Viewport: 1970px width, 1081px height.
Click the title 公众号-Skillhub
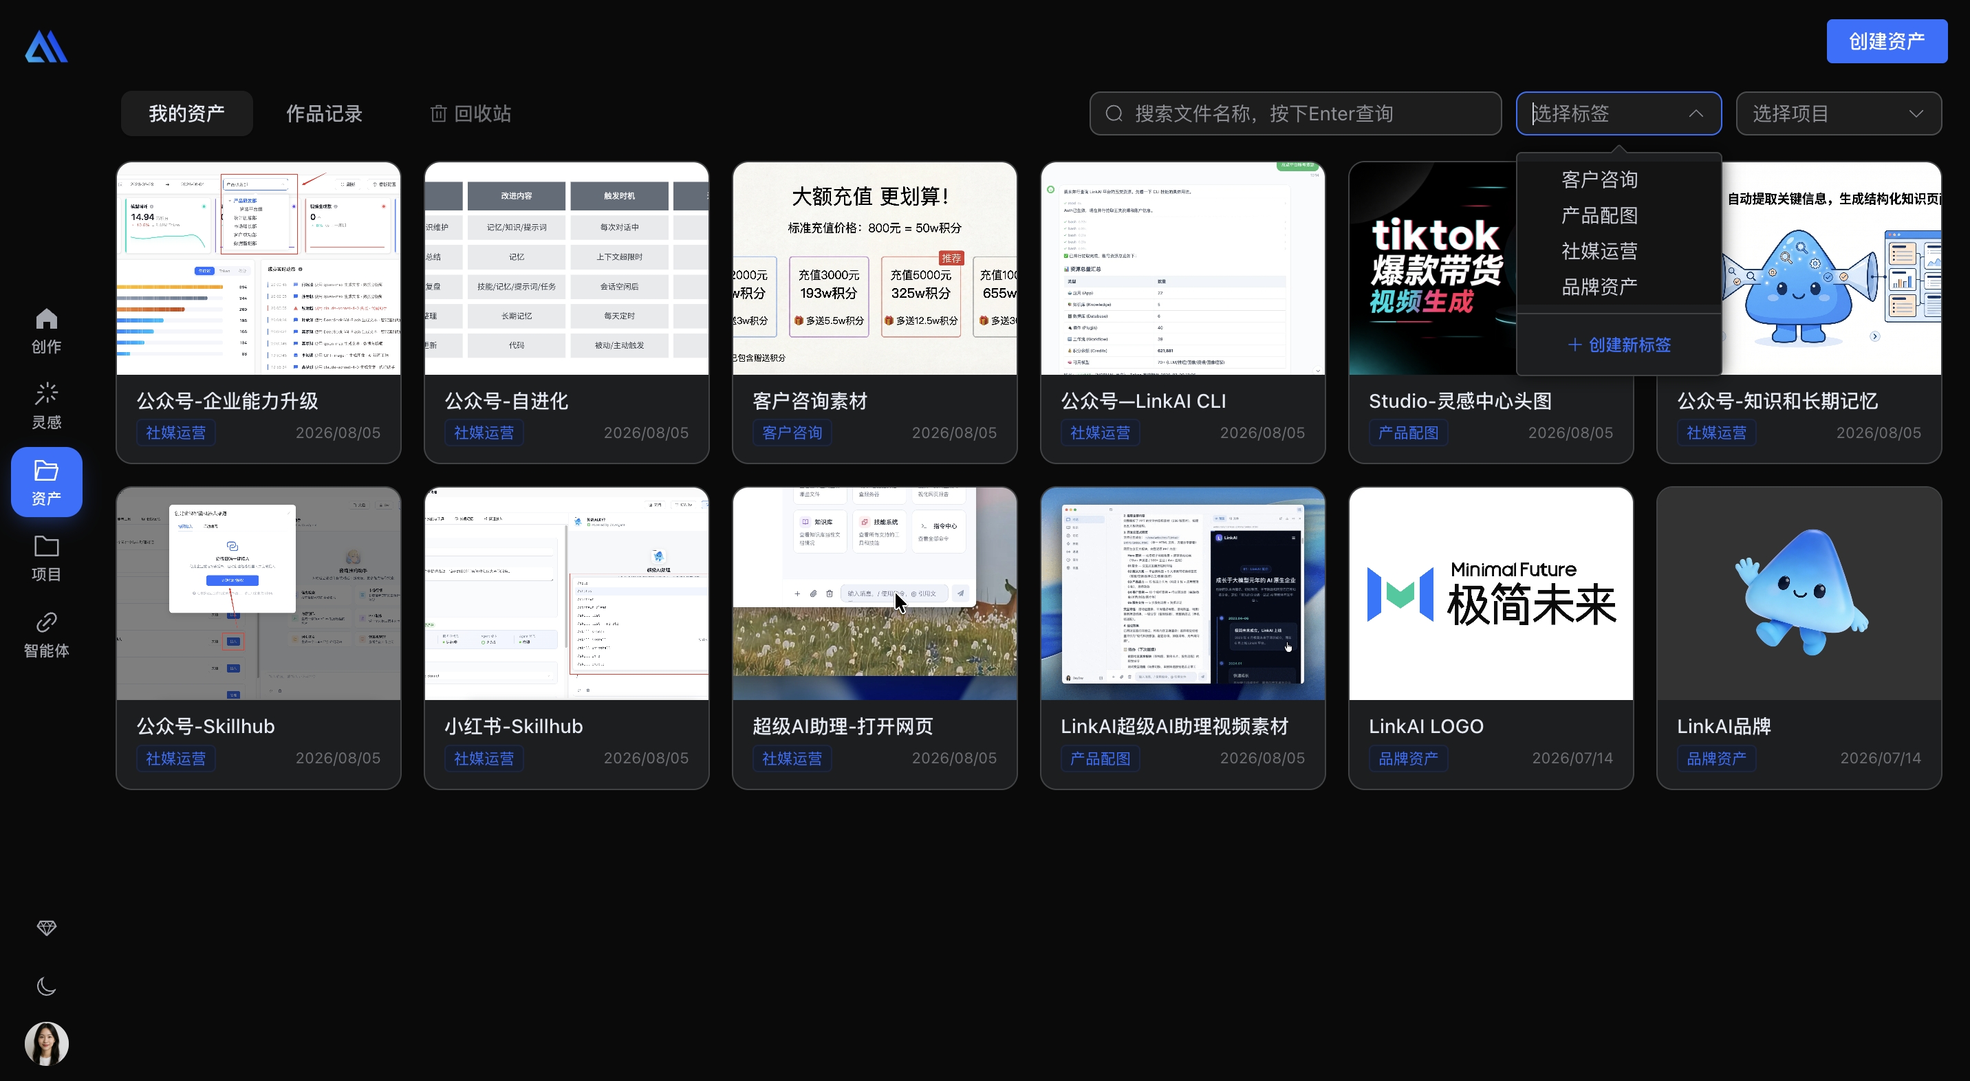pyautogui.click(x=206, y=726)
